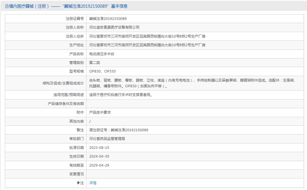The image size is (307, 190).
Task: Click the 结构及组成 description text
Action: 193,83
